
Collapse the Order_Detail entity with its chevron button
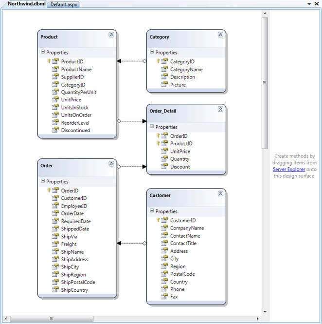(x=220, y=109)
